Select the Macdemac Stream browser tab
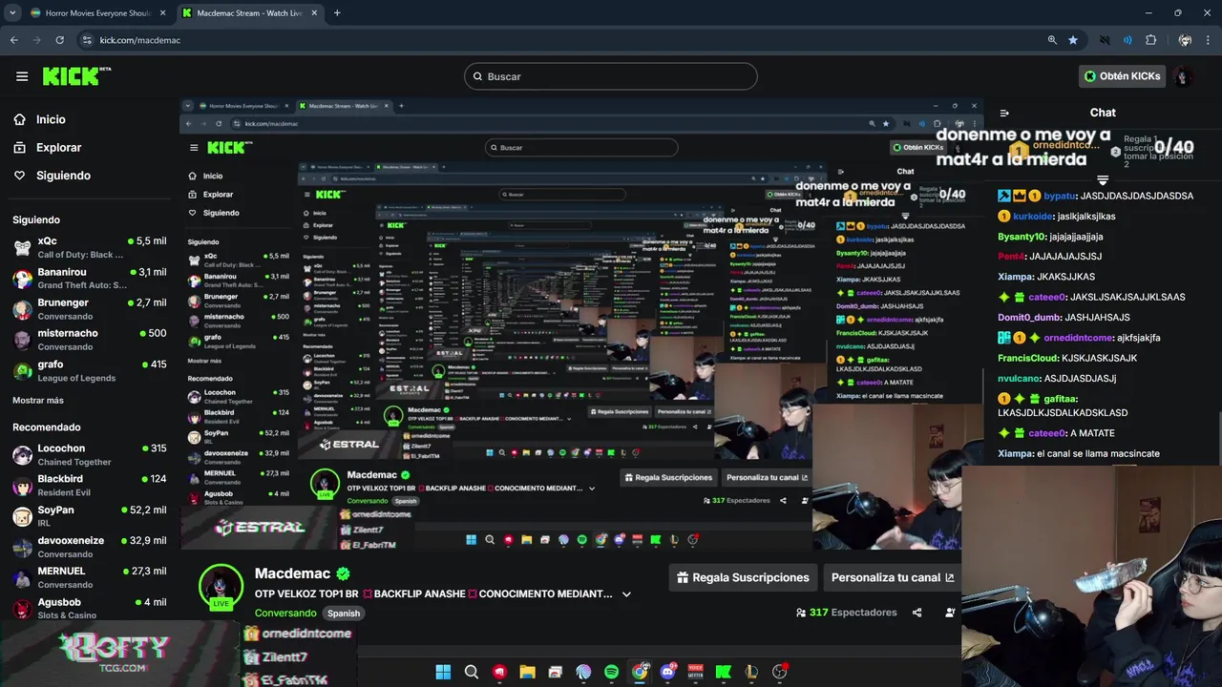This screenshot has width=1222, height=687. 250,13
